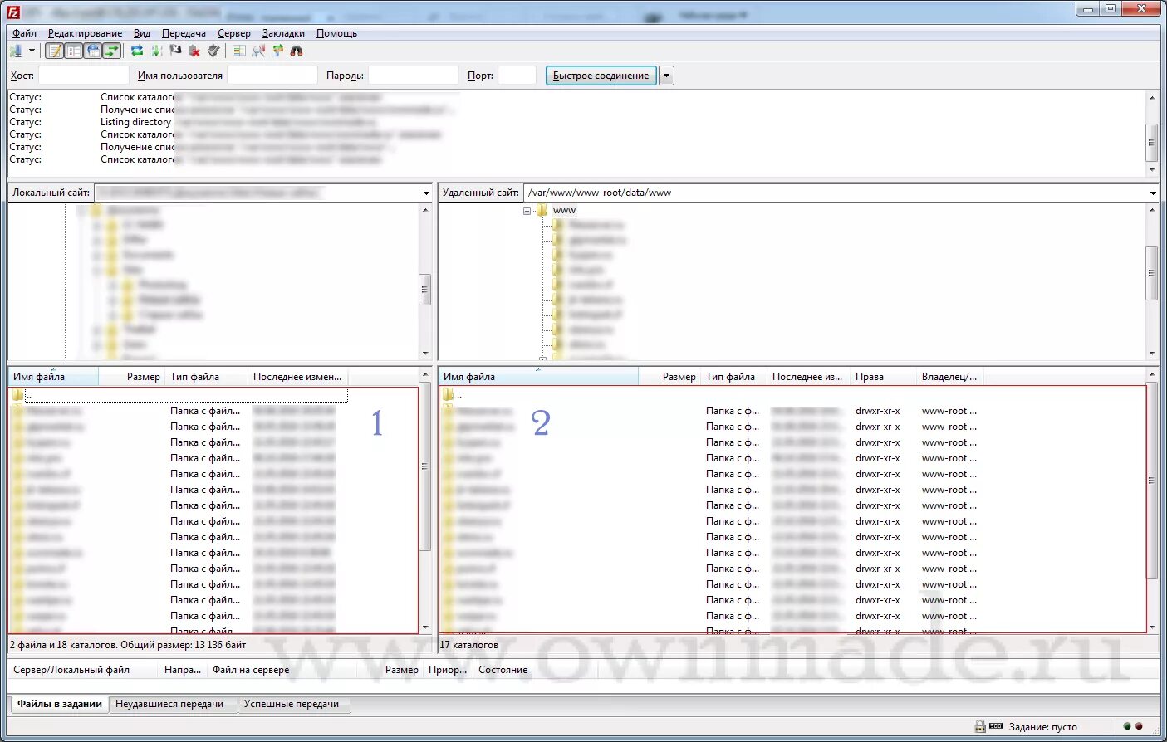Toggle synchronized browsing icon
The height and width of the screenshot is (742, 1167).
click(277, 51)
